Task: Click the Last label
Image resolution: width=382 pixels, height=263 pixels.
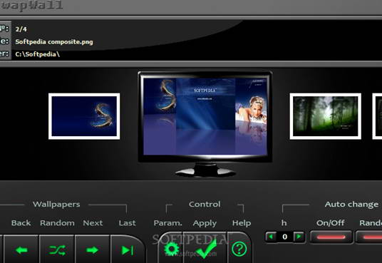Action: tap(127, 223)
